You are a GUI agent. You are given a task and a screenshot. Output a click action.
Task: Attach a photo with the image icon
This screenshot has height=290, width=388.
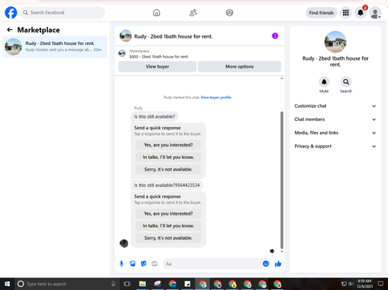point(133,264)
